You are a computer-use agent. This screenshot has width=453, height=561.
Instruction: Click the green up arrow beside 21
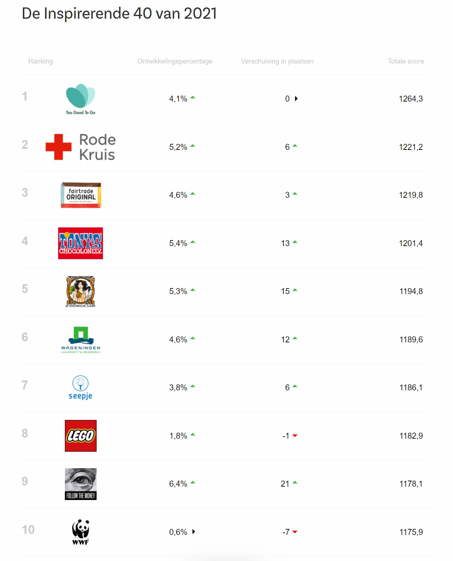[x=295, y=483]
